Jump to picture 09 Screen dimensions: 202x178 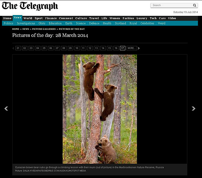point(70,48)
